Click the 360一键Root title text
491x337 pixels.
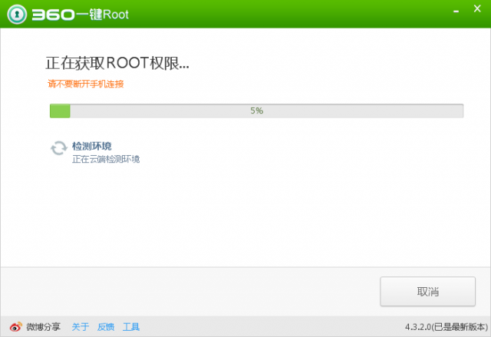[80, 15]
